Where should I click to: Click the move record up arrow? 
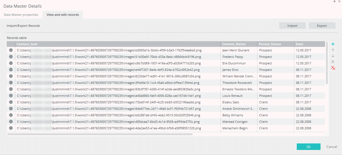click(333, 50)
